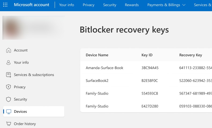Select recovery key starting 641113-233882

tap(195, 68)
